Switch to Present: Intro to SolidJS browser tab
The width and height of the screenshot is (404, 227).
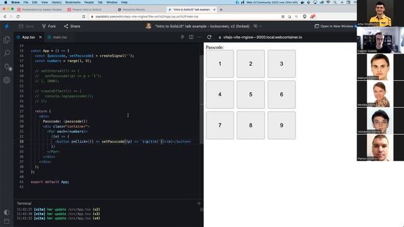tap(86, 9)
